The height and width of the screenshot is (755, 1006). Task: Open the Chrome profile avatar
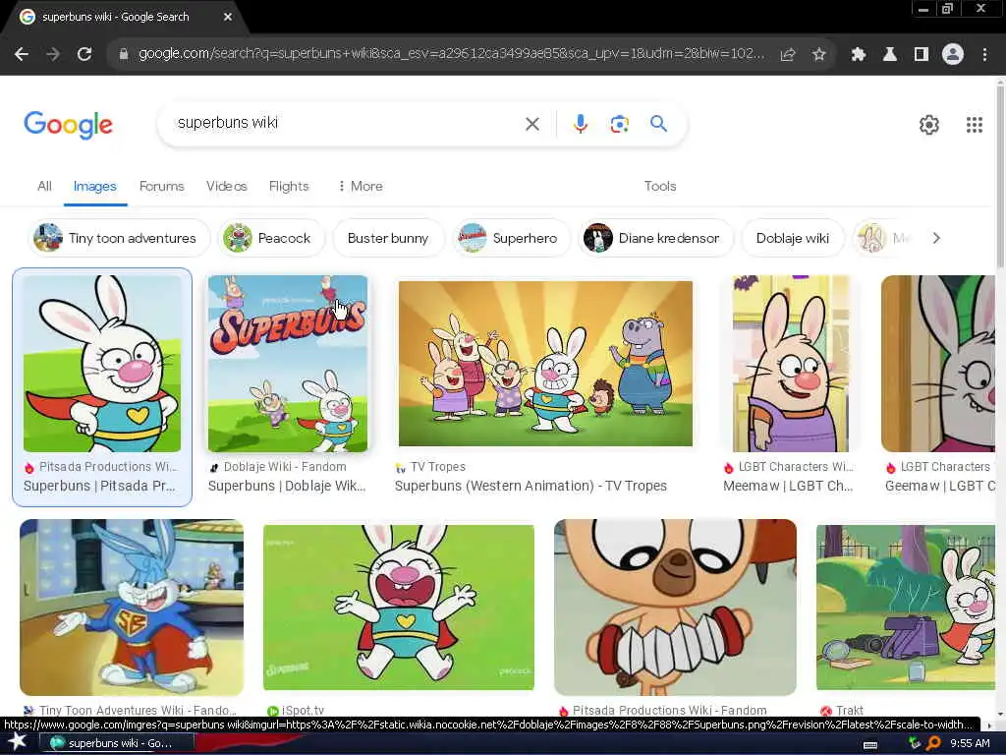[x=953, y=55]
